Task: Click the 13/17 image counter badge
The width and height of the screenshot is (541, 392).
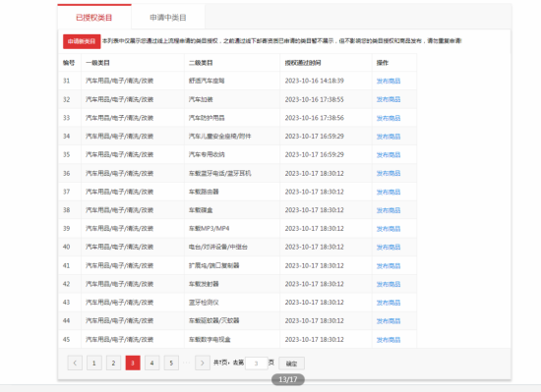Action: [288, 379]
